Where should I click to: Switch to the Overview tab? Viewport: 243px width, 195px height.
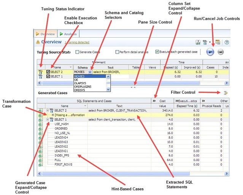[x=45, y=34]
